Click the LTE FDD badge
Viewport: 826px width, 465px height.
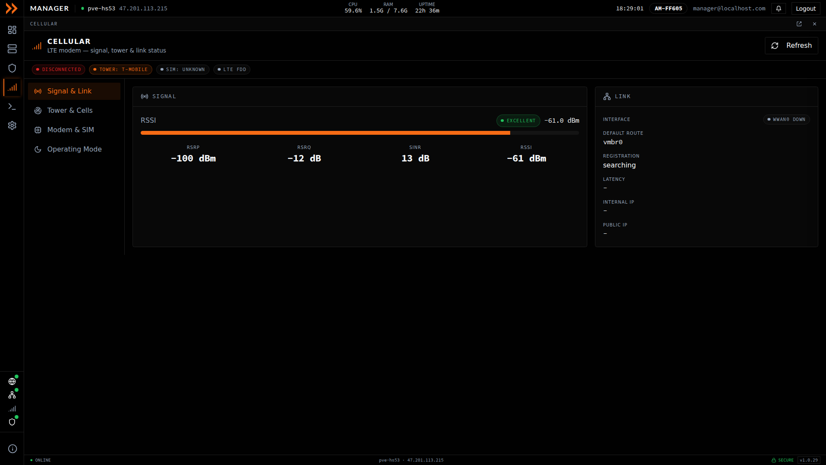[232, 69]
